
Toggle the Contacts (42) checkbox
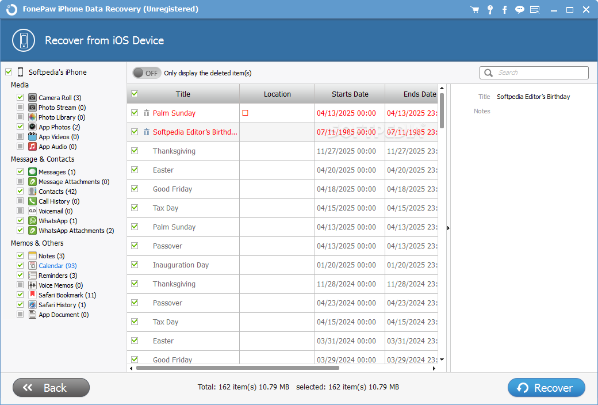click(20, 191)
